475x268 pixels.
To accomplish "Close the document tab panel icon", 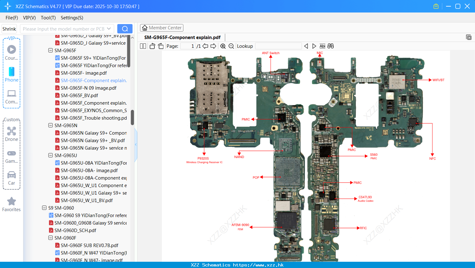I will click(x=469, y=37).
